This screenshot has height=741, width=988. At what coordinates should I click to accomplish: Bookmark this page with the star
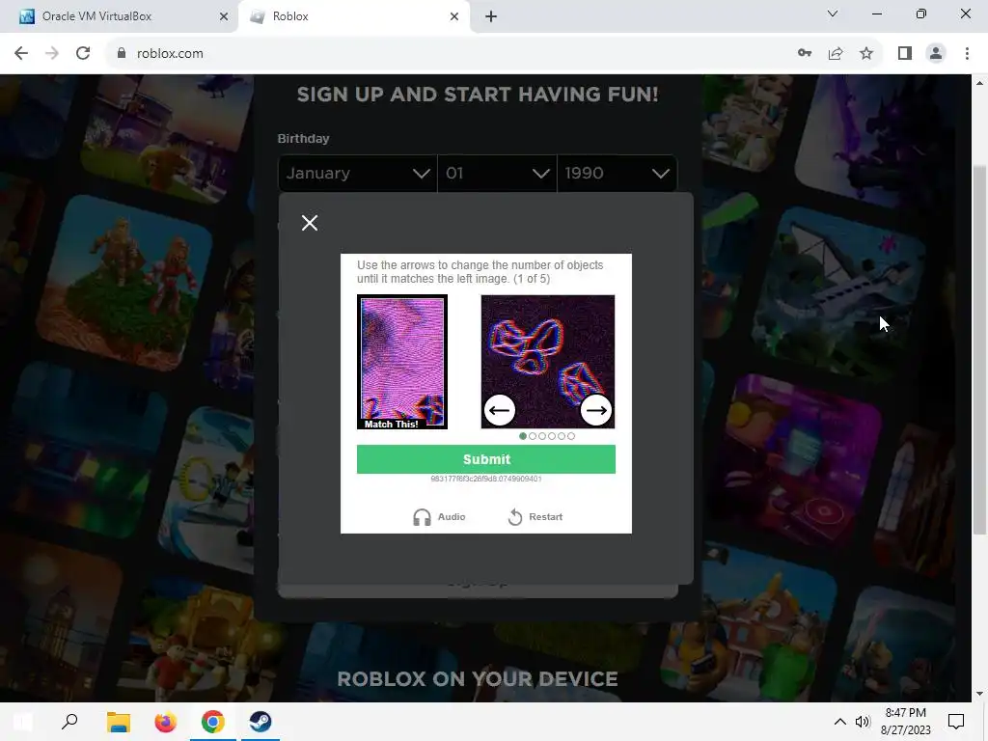tap(866, 54)
